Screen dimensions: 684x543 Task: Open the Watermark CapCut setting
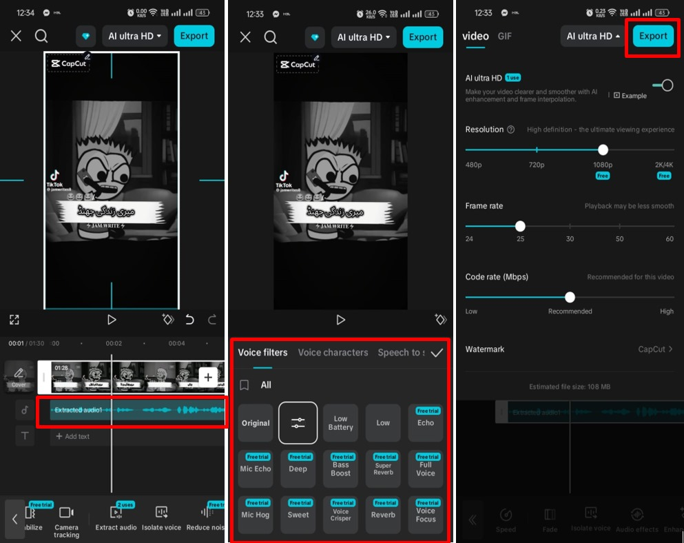coord(655,349)
